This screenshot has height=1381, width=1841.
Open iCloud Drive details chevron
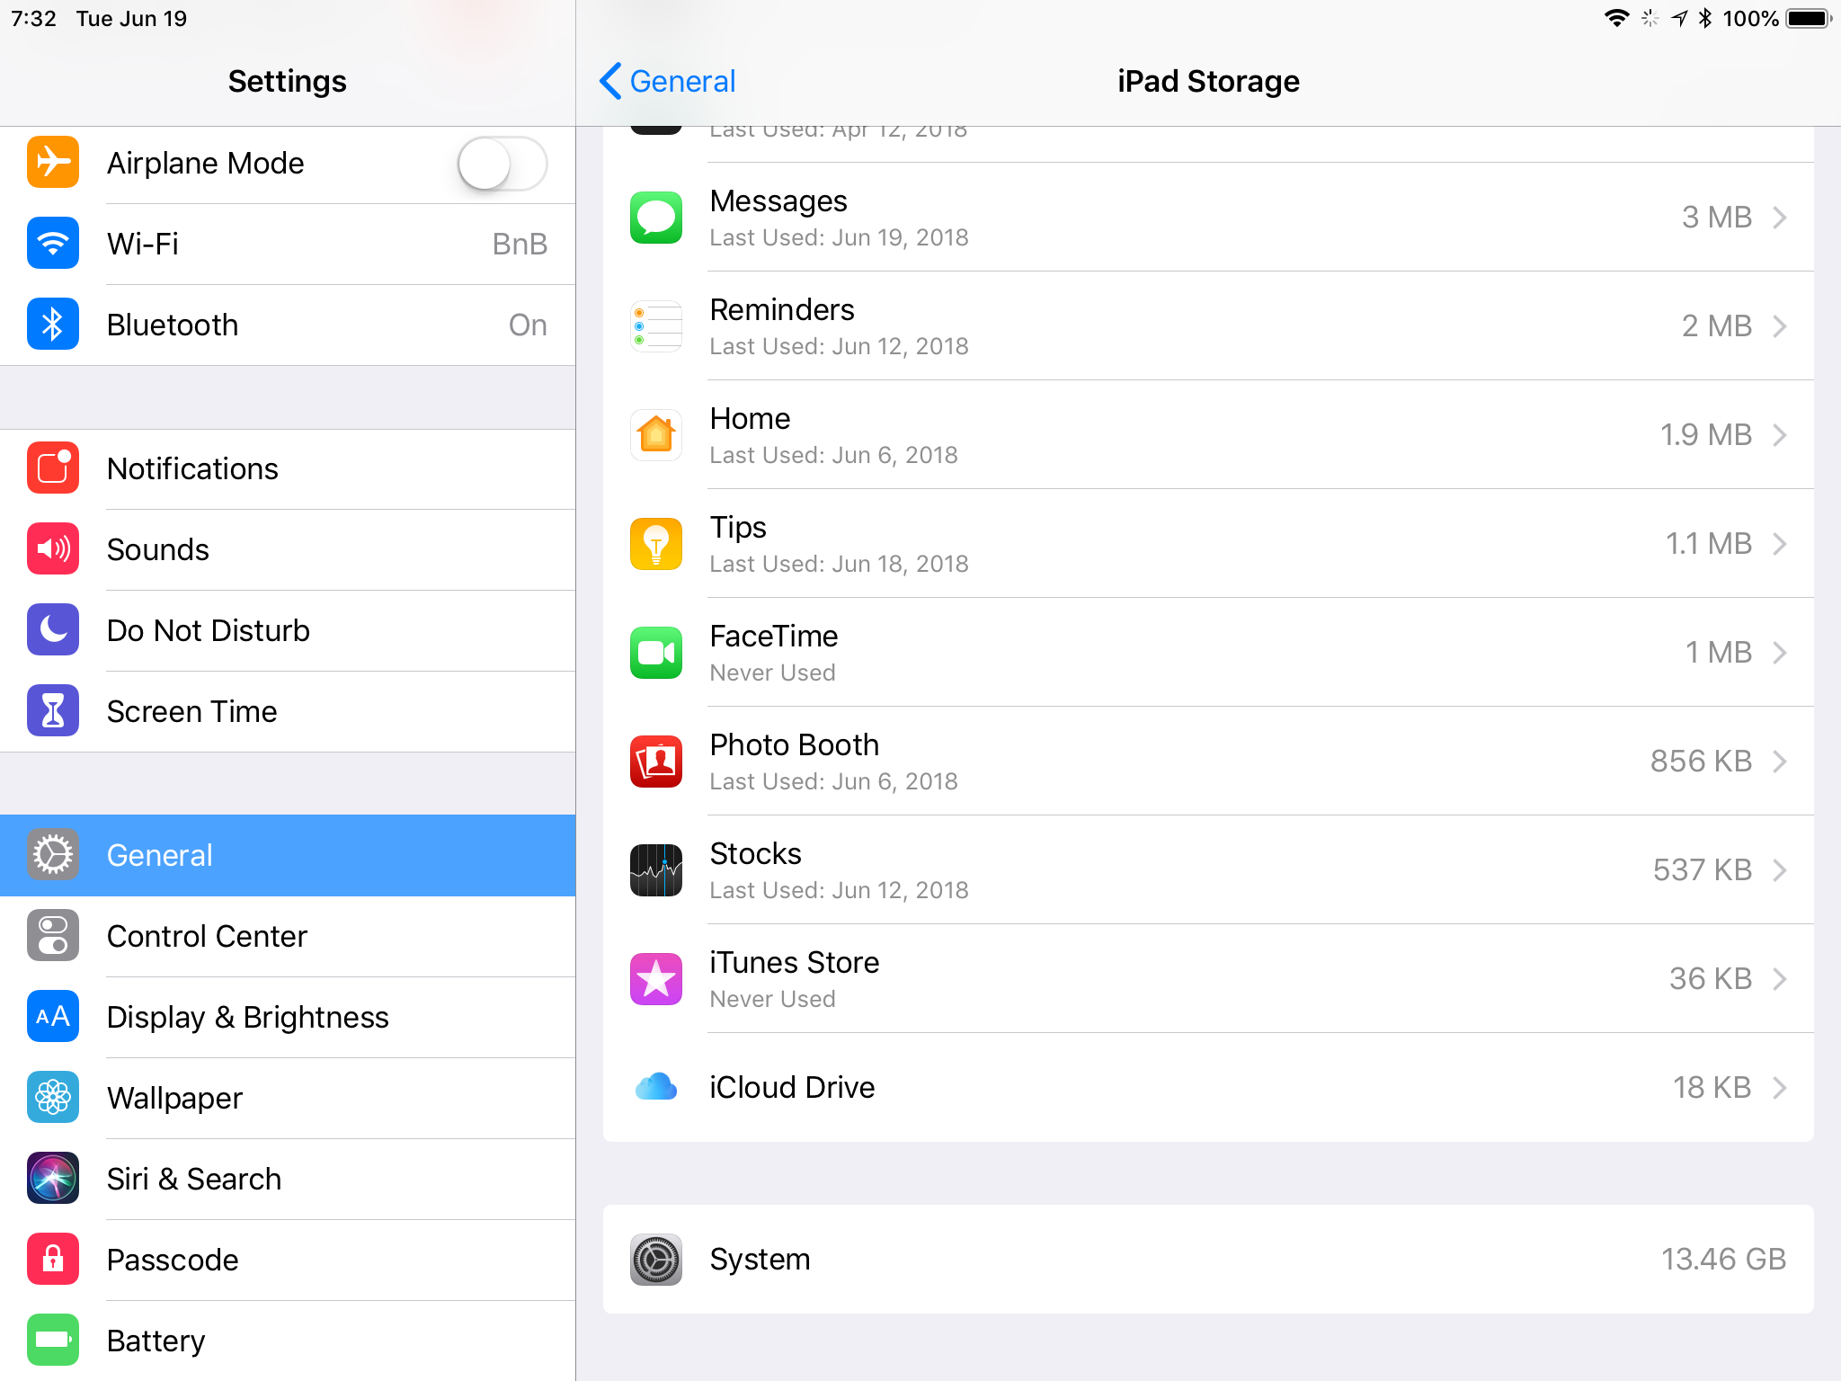tap(1780, 1088)
